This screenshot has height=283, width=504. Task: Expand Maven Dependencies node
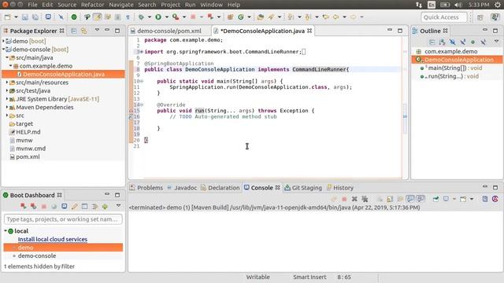(7, 107)
